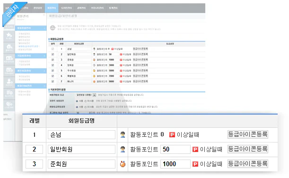Switch to the 디자인관리 top tab
289x178 pixels.
(x=66, y=8)
